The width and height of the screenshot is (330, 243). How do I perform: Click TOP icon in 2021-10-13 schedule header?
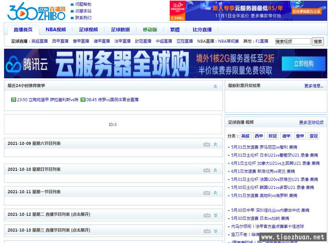click(207, 231)
